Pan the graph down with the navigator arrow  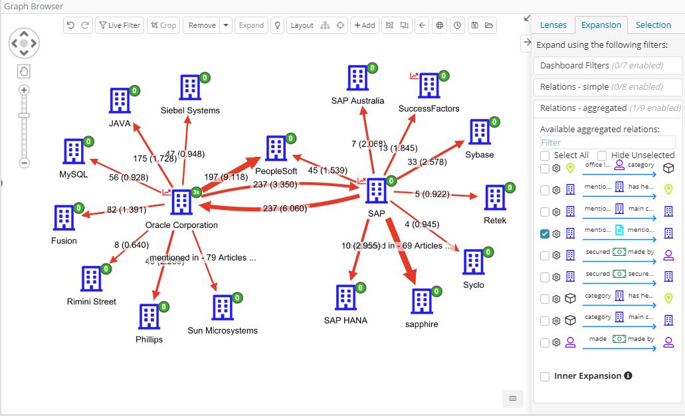(24, 53)
